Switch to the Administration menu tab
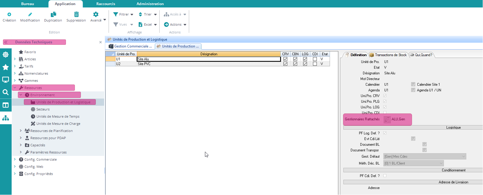Viewport: 483px width, 195px height. click(150, 4)
